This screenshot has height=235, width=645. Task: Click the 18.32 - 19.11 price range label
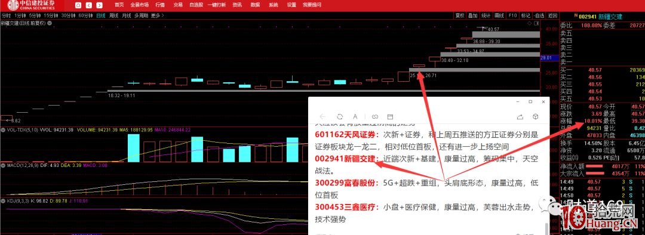121,95
